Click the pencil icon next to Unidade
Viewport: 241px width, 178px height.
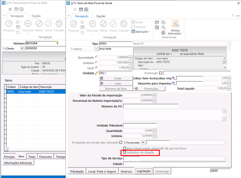click(x=97, y=73)
